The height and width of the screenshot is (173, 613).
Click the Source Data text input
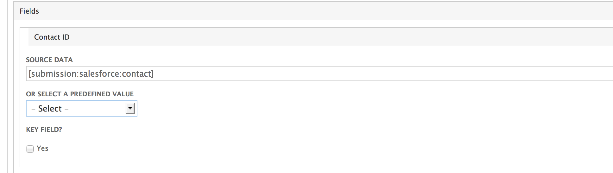317,74
